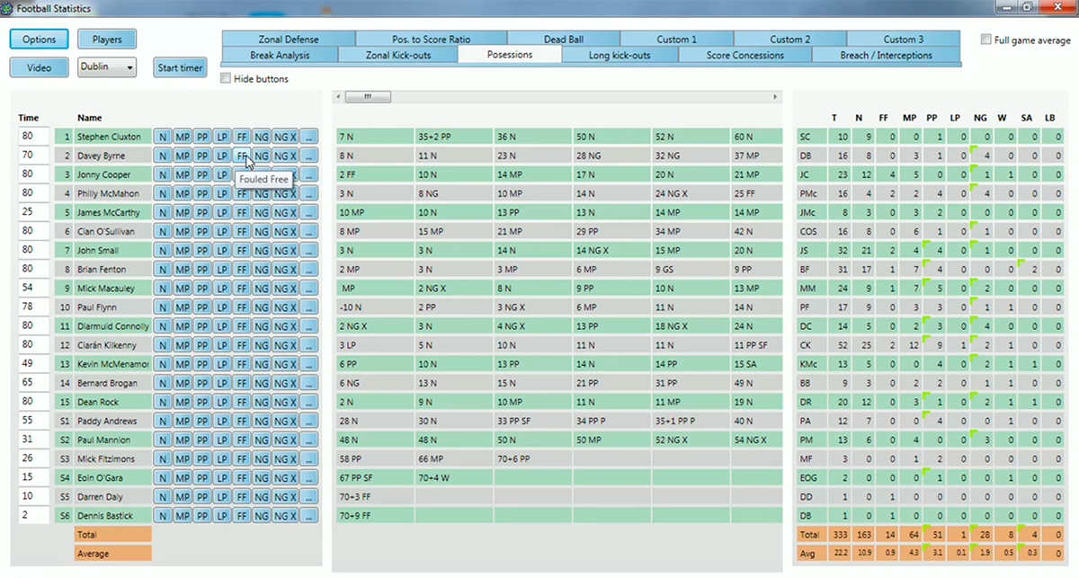Select the Long kick-outs tab
1079x578 pixels.
[620, 55]
